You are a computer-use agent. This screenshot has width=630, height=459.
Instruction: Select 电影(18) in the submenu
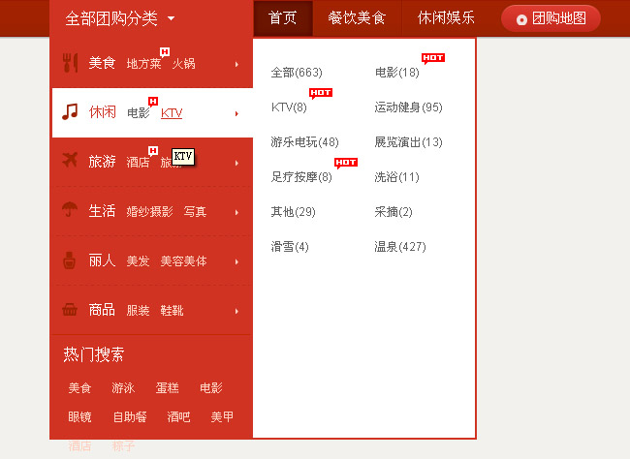click(396, 73)
